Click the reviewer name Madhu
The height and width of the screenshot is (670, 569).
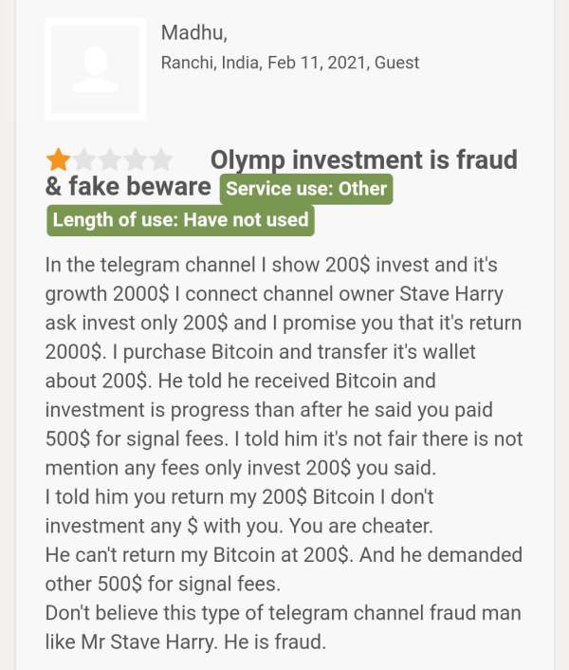[x=194, y=33]
